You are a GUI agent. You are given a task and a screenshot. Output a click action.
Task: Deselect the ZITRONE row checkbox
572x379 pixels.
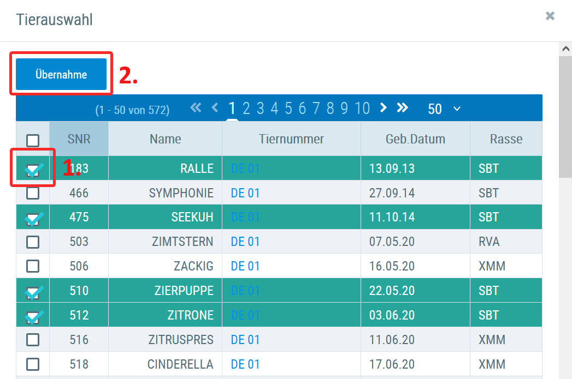[x=33, y=316]
